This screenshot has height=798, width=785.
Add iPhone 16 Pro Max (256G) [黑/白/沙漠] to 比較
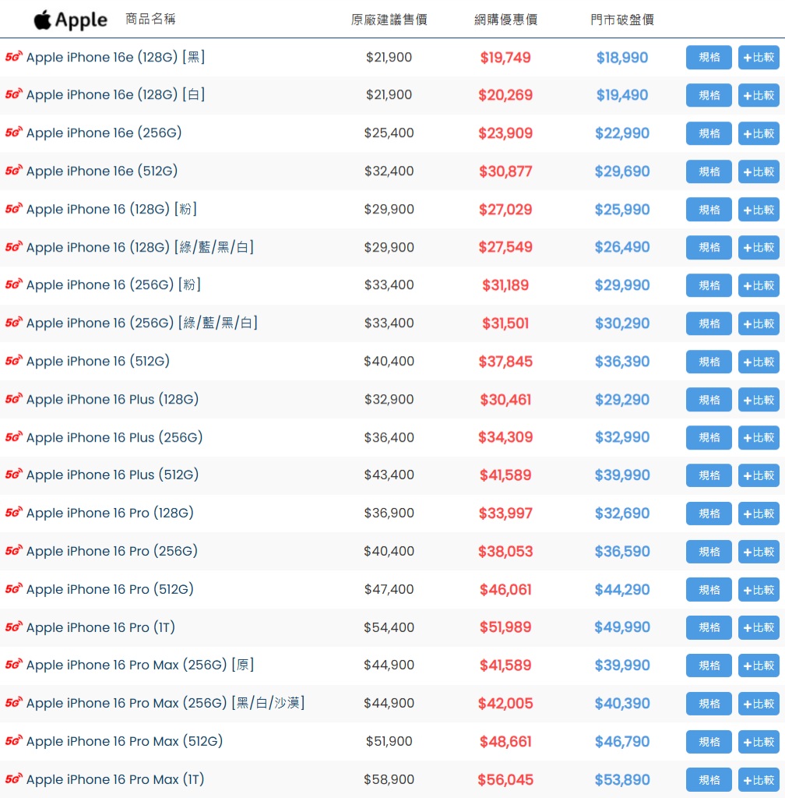[x=759, y=704]
